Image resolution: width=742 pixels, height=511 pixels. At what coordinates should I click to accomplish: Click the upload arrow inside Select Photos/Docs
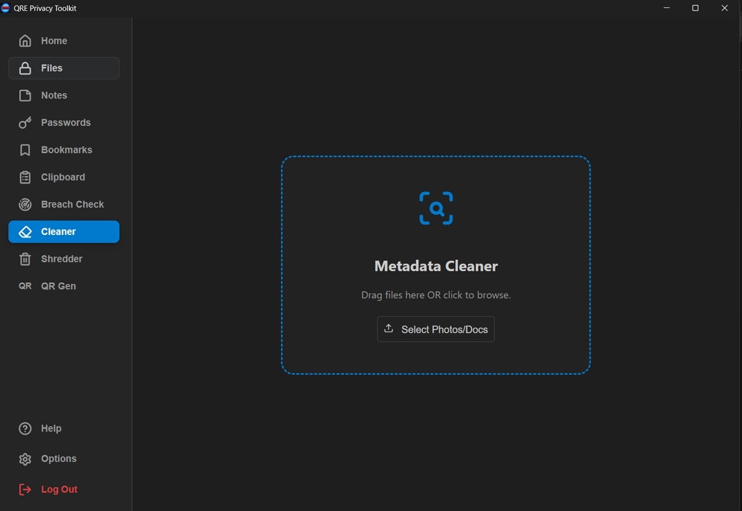point(389,329)
